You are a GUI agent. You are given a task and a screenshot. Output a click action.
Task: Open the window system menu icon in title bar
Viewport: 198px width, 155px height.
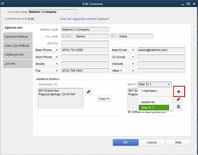click(2, 3)
